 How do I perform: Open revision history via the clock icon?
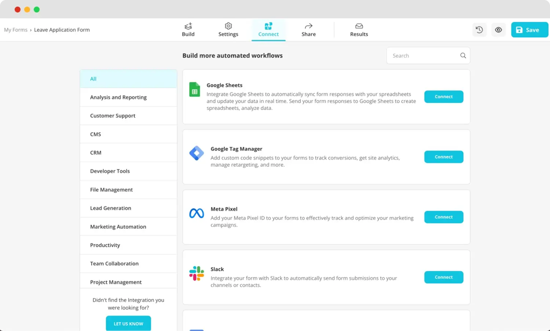(x=479, y=30)
